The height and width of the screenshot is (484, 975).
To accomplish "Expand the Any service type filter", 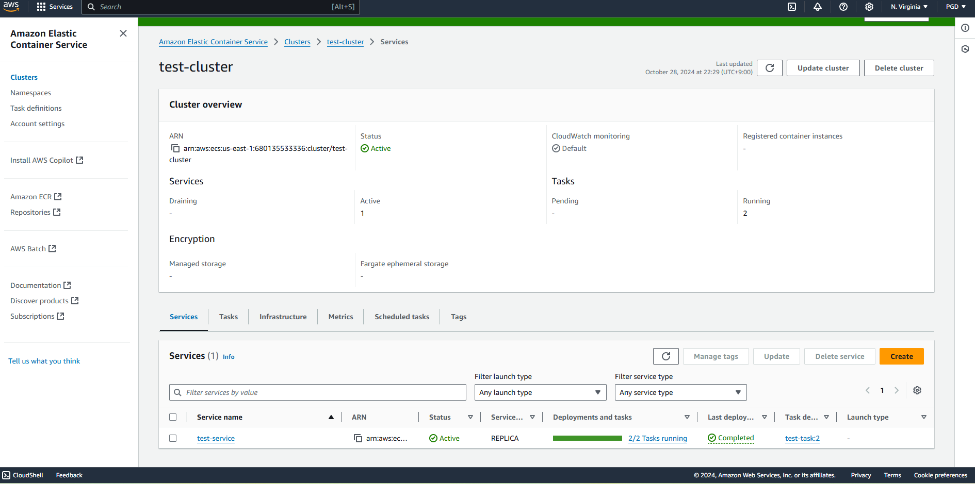I will click(x=680, y=392).
